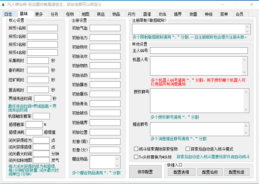Open the 丹方 tab

click(133, 14)
